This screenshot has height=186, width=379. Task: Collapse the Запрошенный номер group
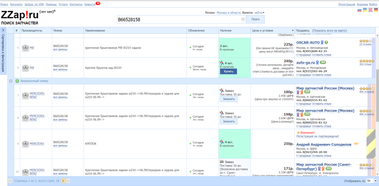pyautogui.click(x=11, y=81)
